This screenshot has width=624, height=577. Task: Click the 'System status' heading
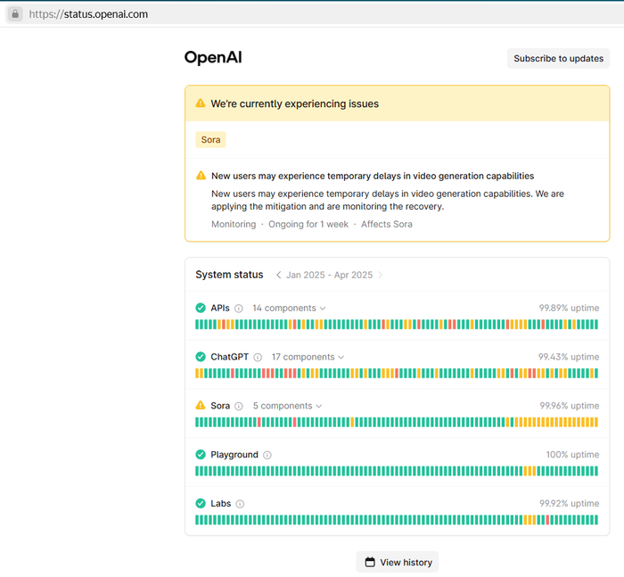click(229, 275)
